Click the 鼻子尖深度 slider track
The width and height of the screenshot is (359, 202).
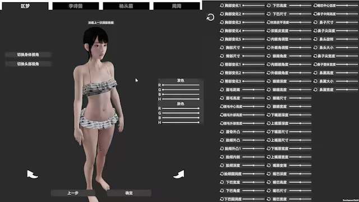pos(347,31)
